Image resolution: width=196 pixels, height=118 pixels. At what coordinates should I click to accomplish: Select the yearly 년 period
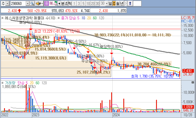click(122, 3)
